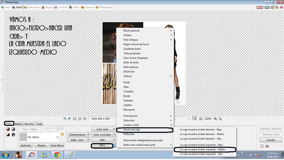Switch to the Objeto tab
Image resolution: width=284 pixels, height=160 pixels.
coord(18,124)
